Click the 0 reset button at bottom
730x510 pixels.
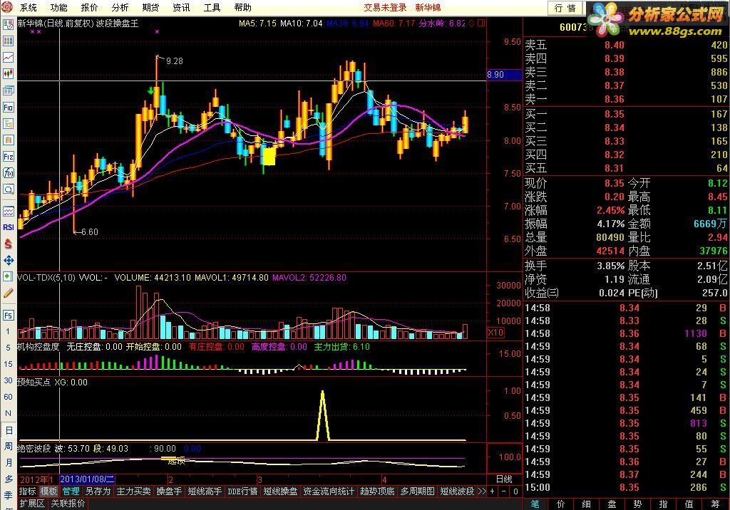click(515, 491)
